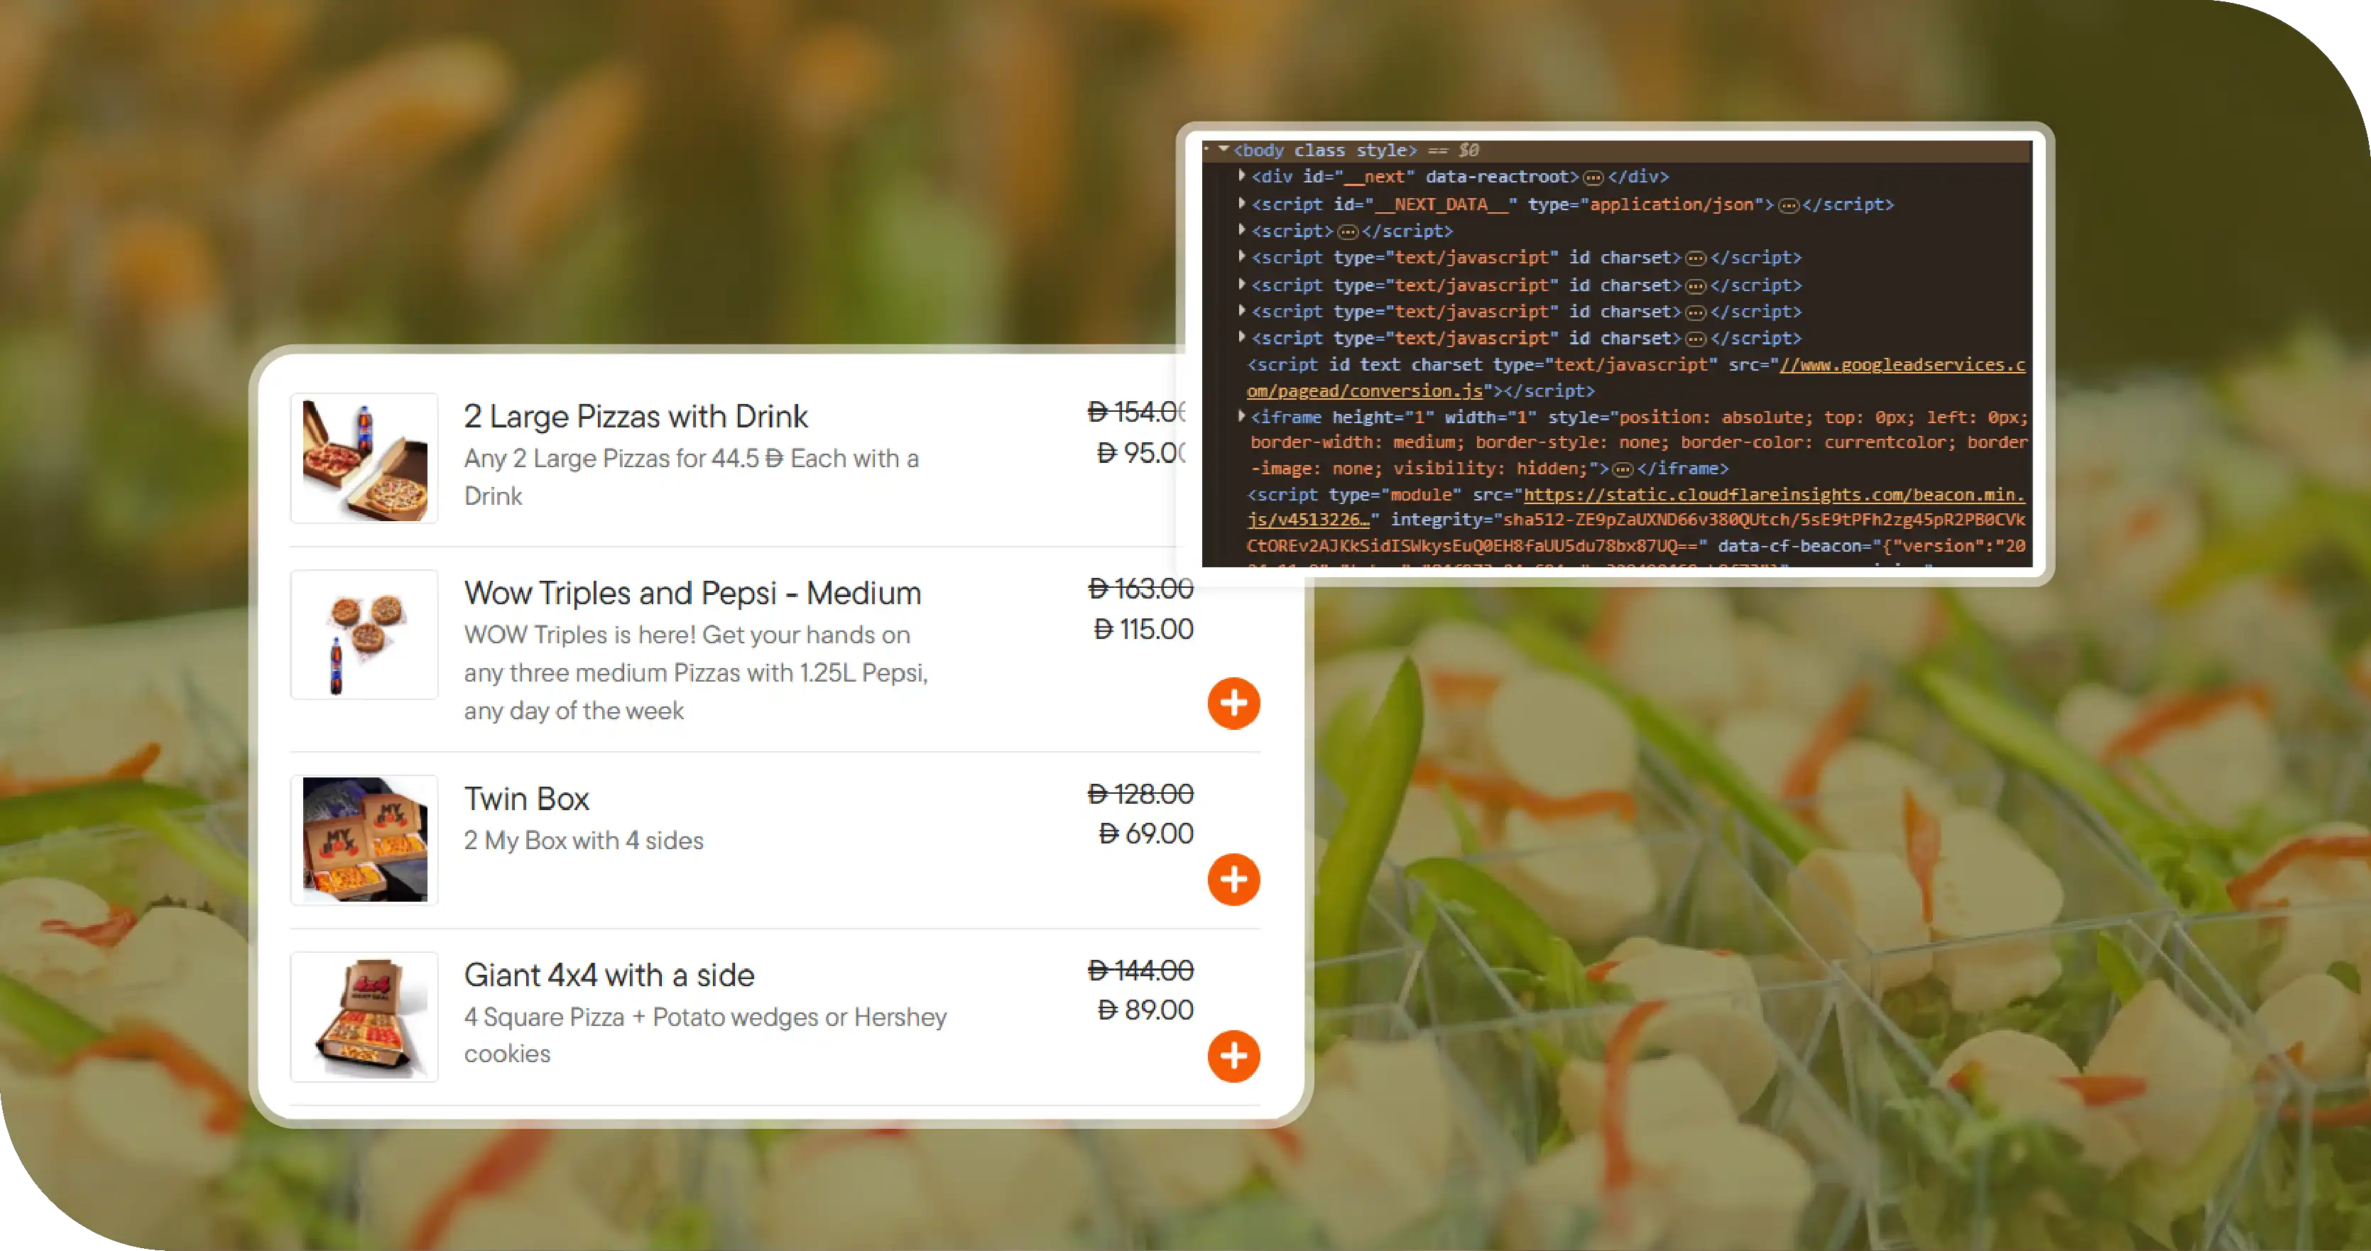Click the struck-through 144.00 price

click(x=1140, y=971)
